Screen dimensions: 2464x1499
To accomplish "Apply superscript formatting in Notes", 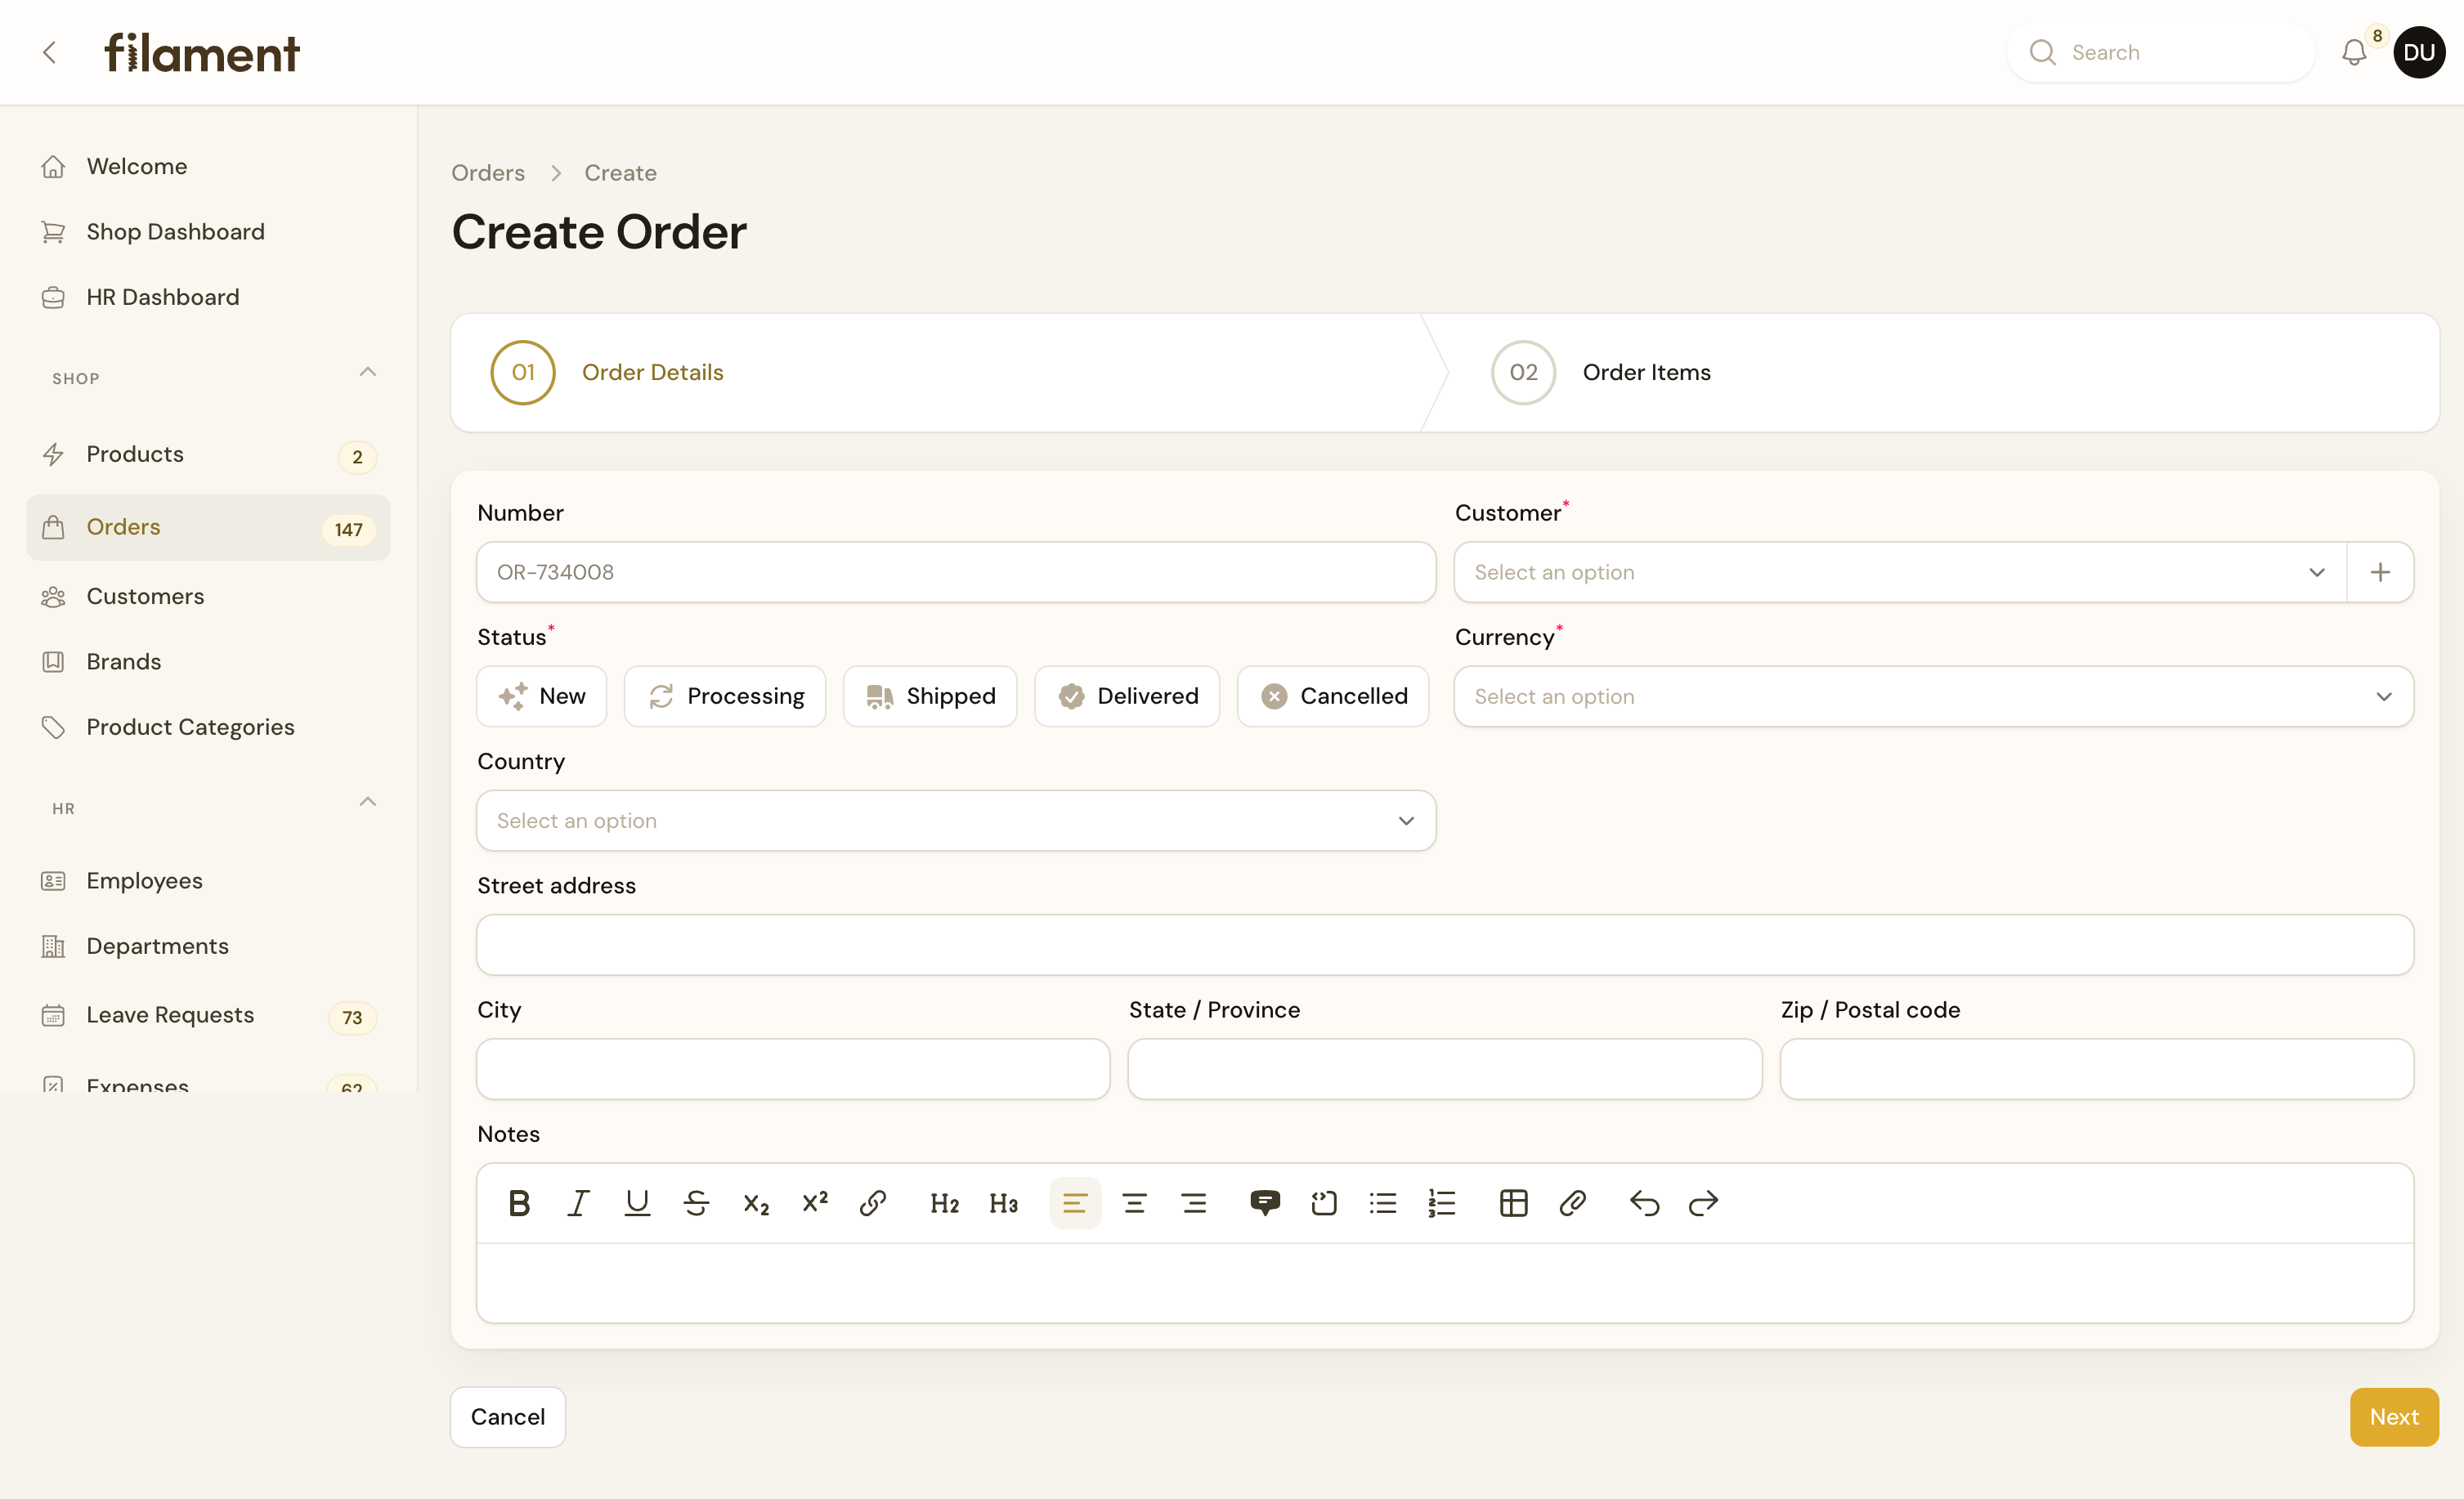I will click(815, 1203).
